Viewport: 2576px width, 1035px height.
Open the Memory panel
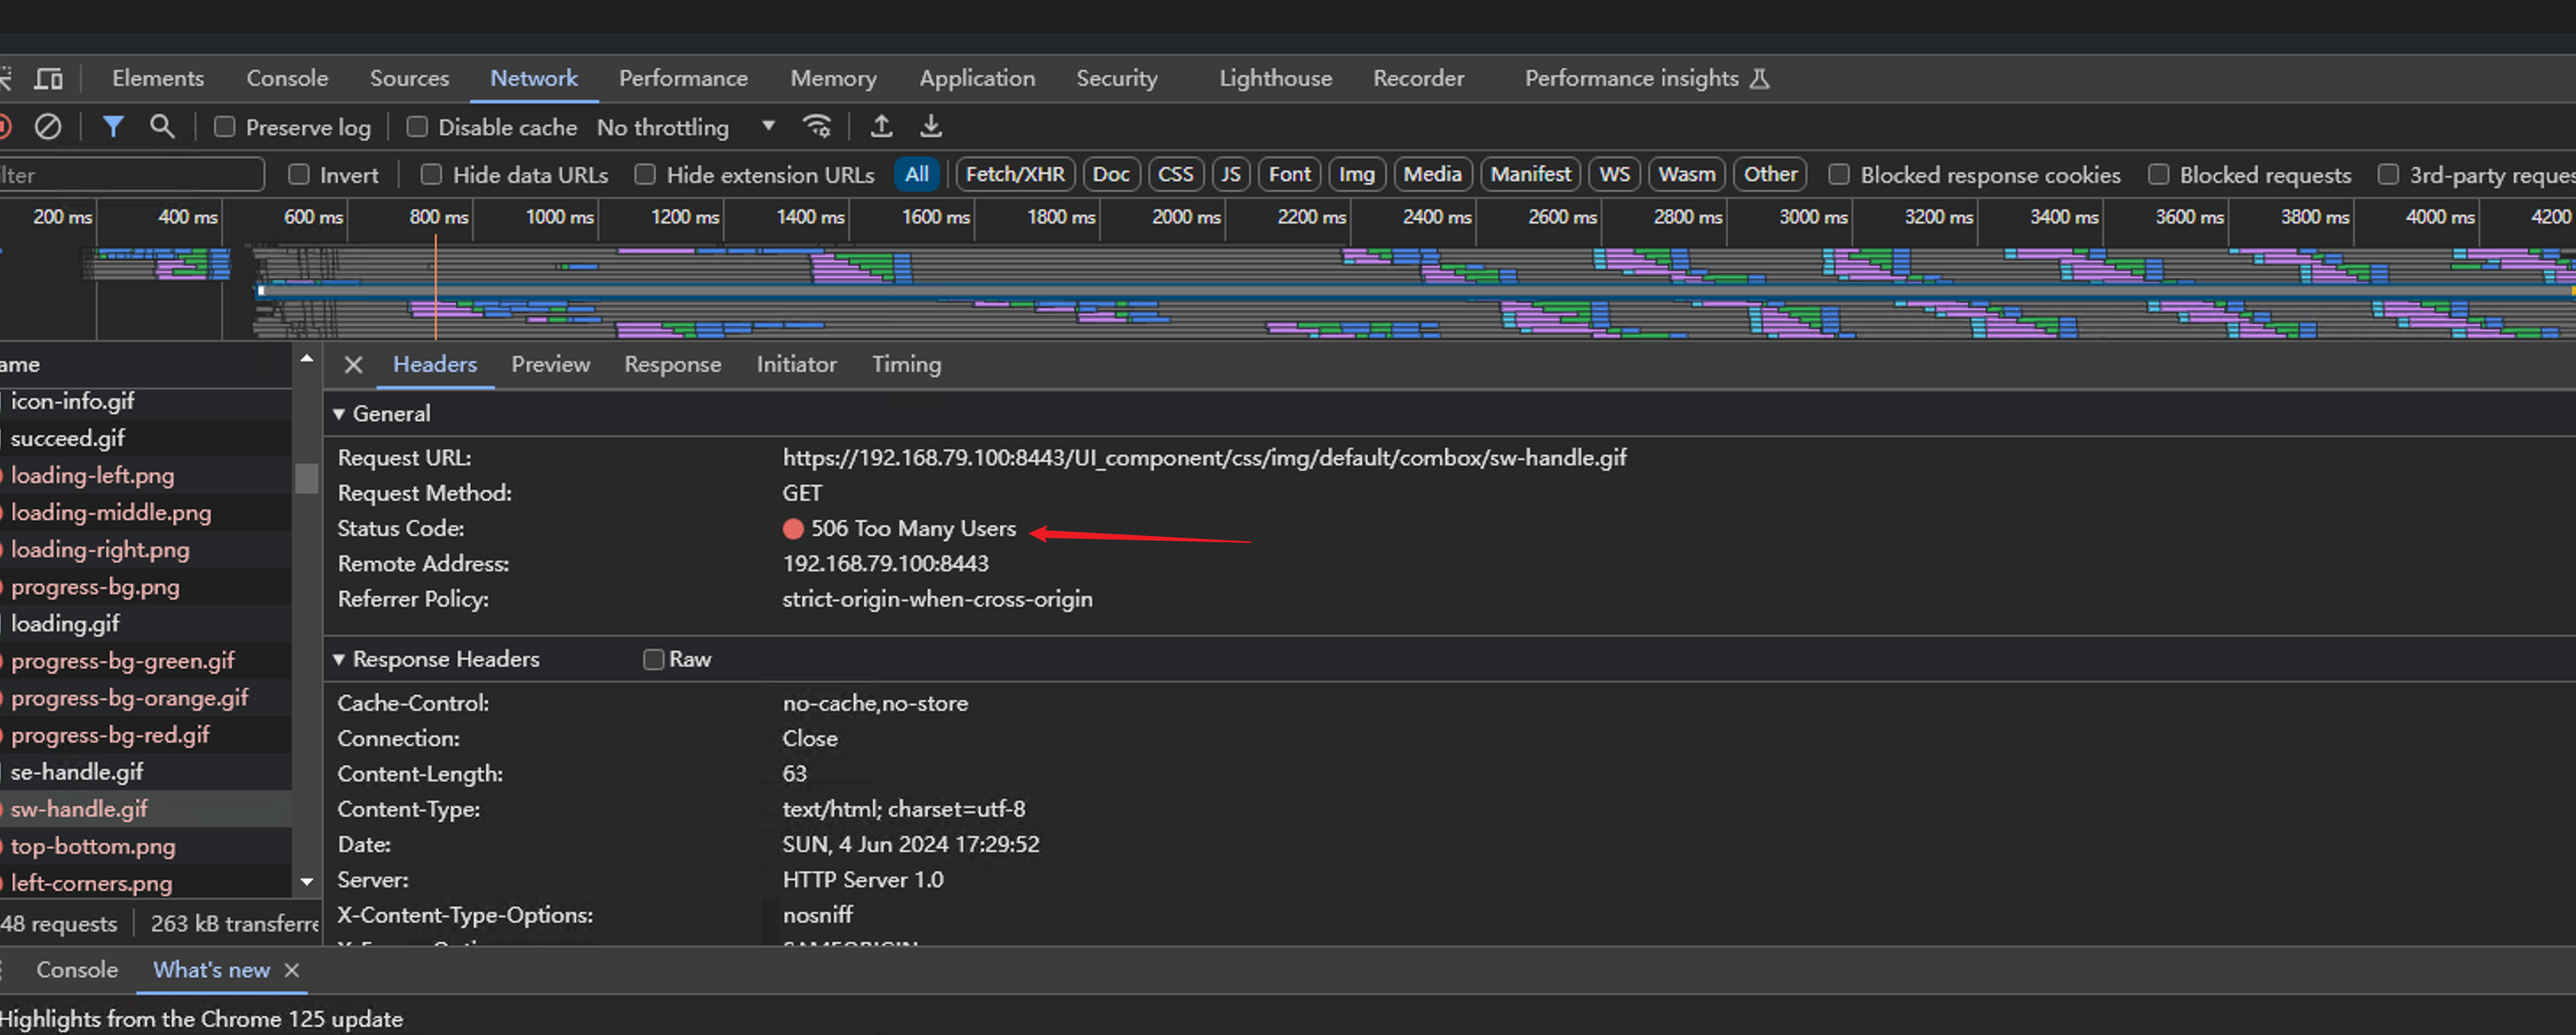pos(833,78)
